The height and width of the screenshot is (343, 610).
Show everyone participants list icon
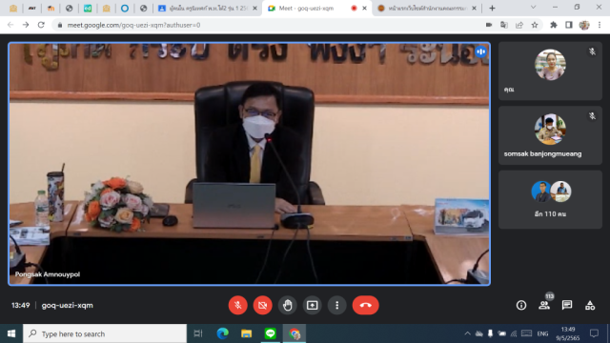[x=544, y=305]
